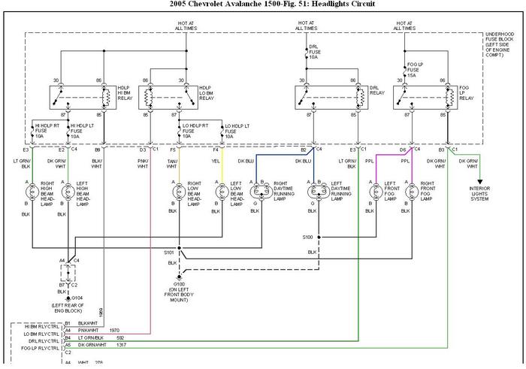Image resolution: width=526 pixels, height=369 pixels.
Task: Click the Interior Lights System arrowhead
Action: (x=479, y=182)
